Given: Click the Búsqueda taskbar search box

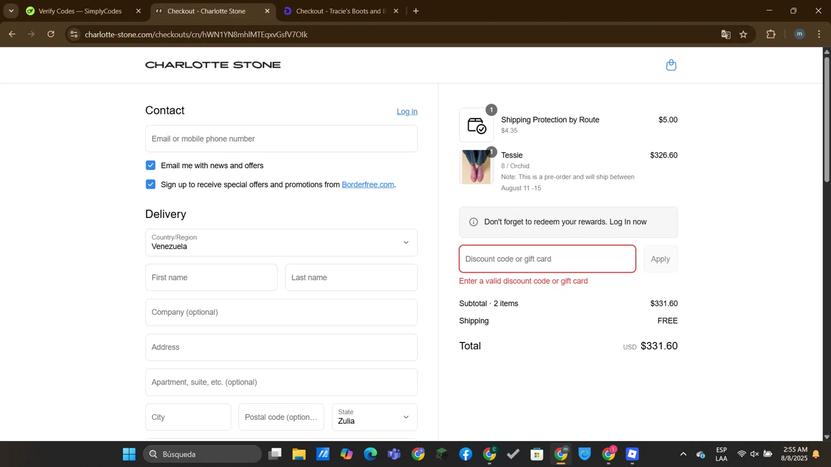Looking at the screenshot, I should tap(203, 454).
